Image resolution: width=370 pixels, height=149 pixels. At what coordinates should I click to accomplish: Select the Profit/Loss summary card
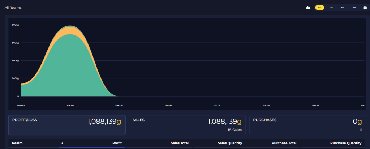tap(67, 125)
